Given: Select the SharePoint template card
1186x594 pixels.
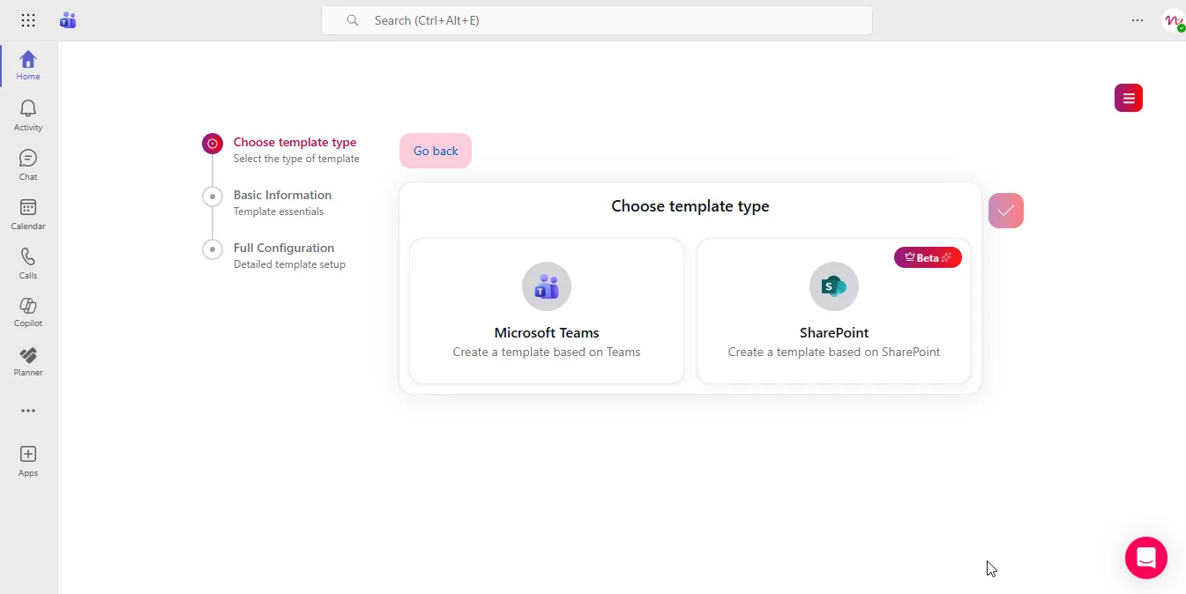Looking at the screenshot, I should pos(834,311).
